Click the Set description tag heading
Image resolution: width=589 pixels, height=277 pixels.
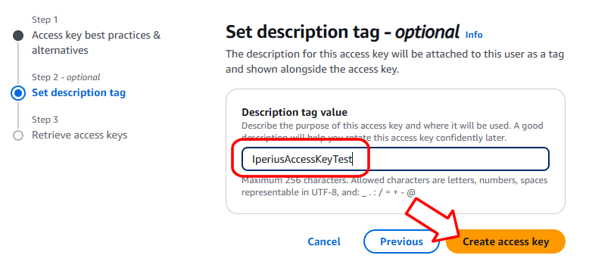pos(342,33)
